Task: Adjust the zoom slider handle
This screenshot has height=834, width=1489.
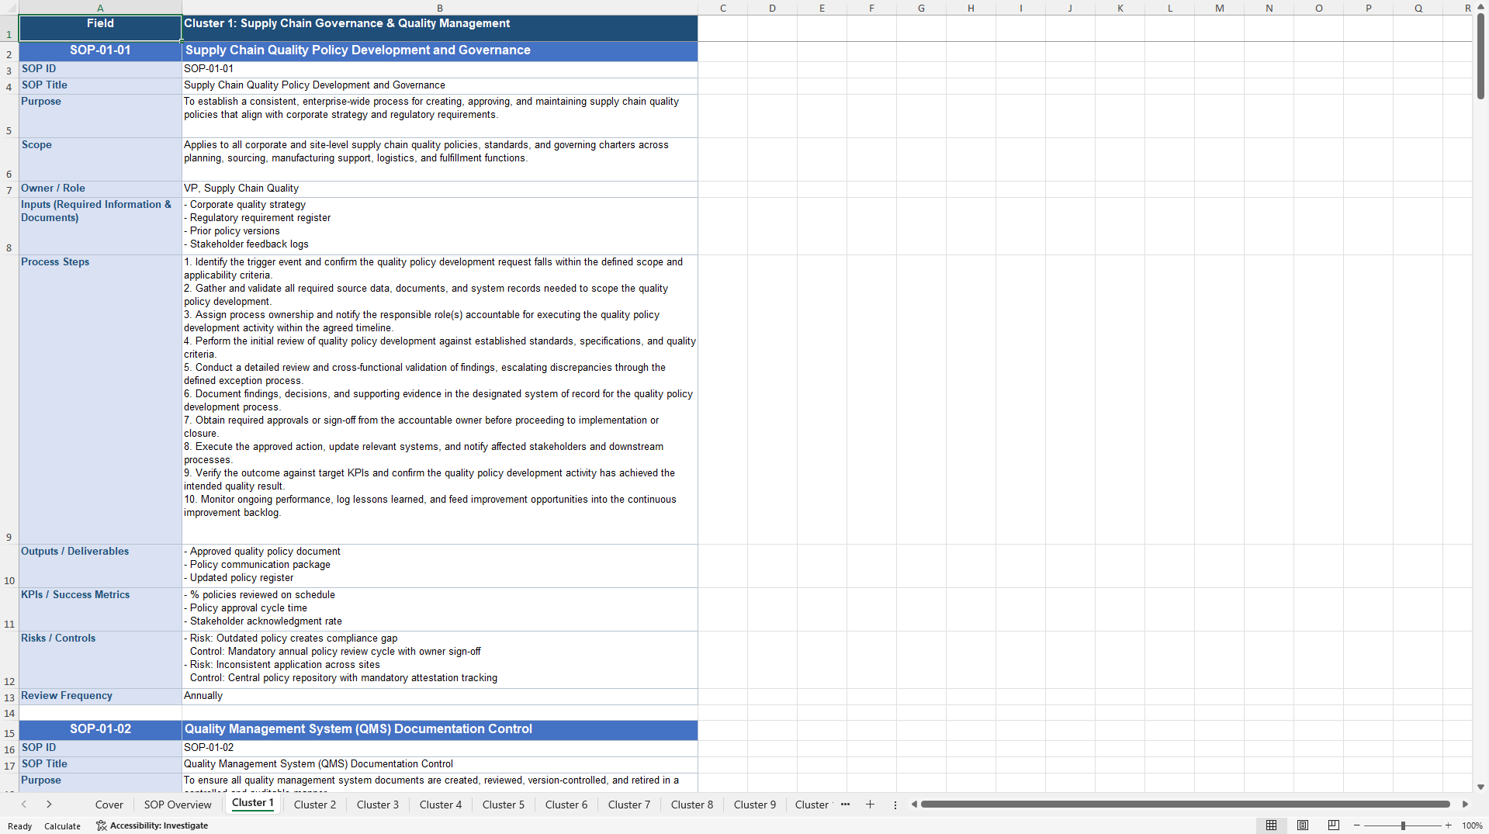Action: click(x=1403, y=825)
